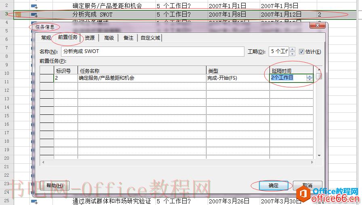
Task: Click the 延隔时间 column header
Action: pos(291,70)
